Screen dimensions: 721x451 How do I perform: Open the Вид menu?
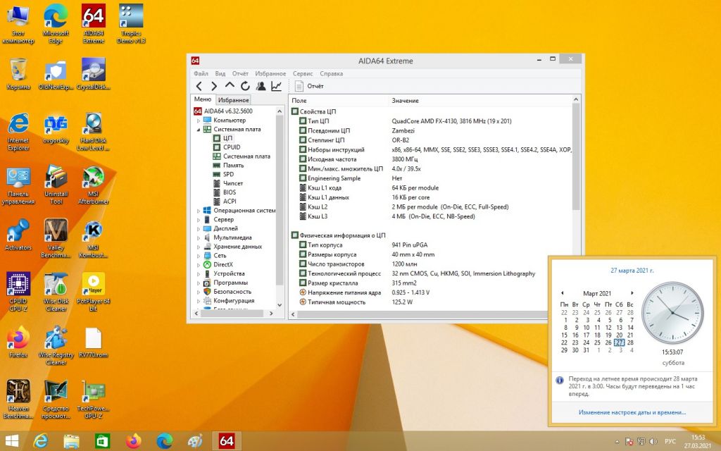(220, 73)
